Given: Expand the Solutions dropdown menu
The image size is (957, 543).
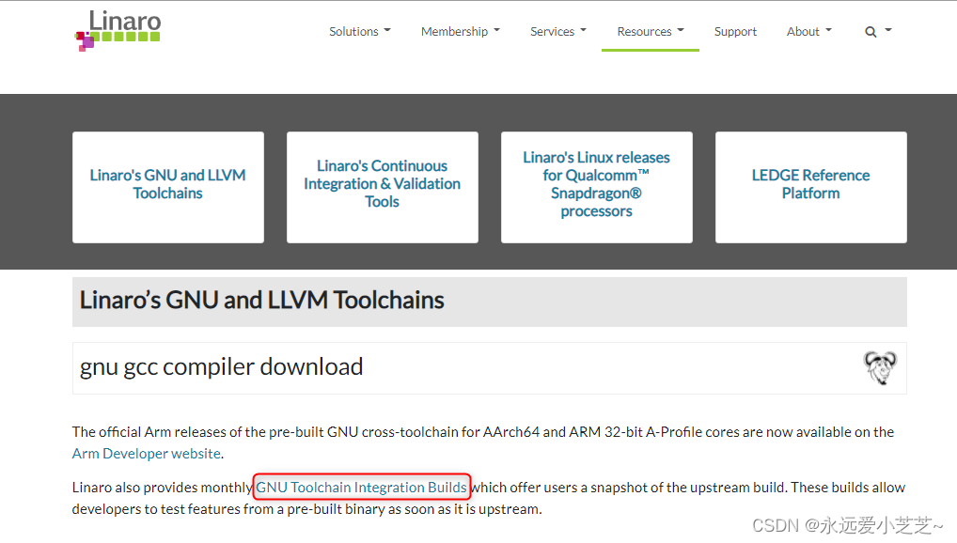Looking at the screenshot, I should click(359, 31).
